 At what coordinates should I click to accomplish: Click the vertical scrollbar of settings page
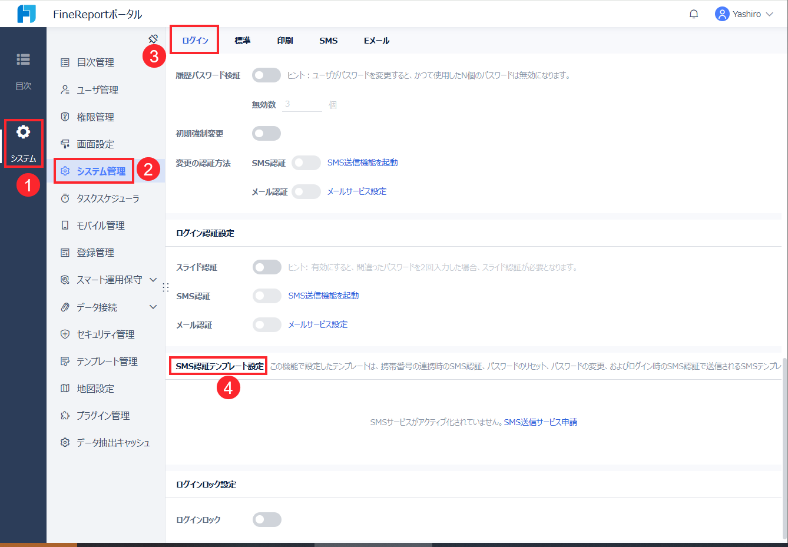tap(784, 447)
